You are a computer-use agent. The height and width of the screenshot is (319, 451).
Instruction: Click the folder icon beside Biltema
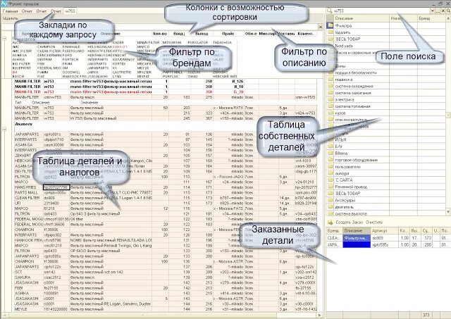pos(330,154)
